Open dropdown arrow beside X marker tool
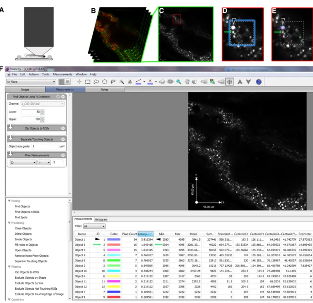The width and height of the screenshot is (313, 303). point(156,82)
